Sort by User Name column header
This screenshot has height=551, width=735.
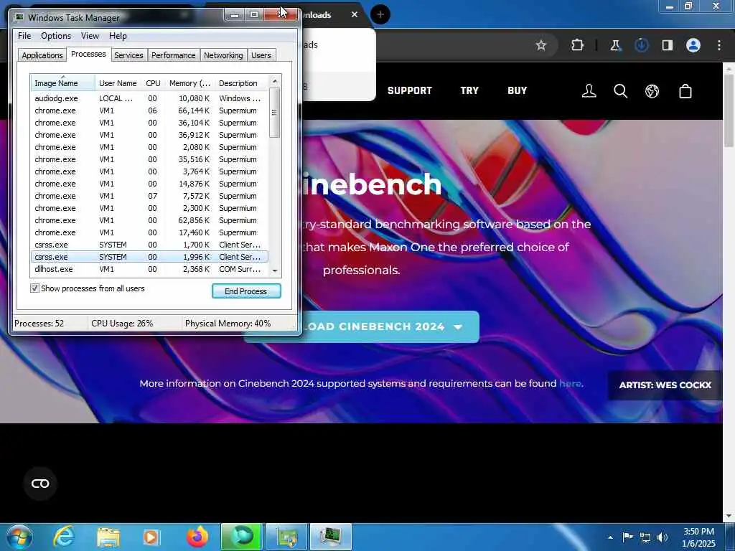(x=118, y=83)
